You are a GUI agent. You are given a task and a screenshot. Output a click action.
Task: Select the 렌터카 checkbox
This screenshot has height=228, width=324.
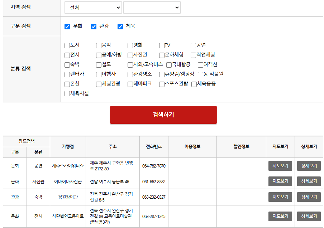coord(67,74)
